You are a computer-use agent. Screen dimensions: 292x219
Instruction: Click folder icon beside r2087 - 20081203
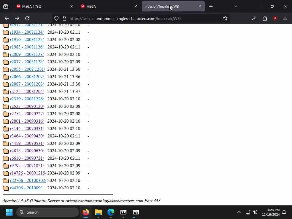(x=6, y=84)
